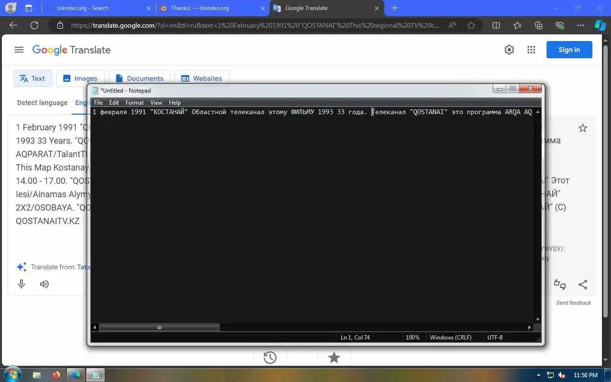Click Send feedback link
Screen dimensions: 611x382
(x=573, y=303)
